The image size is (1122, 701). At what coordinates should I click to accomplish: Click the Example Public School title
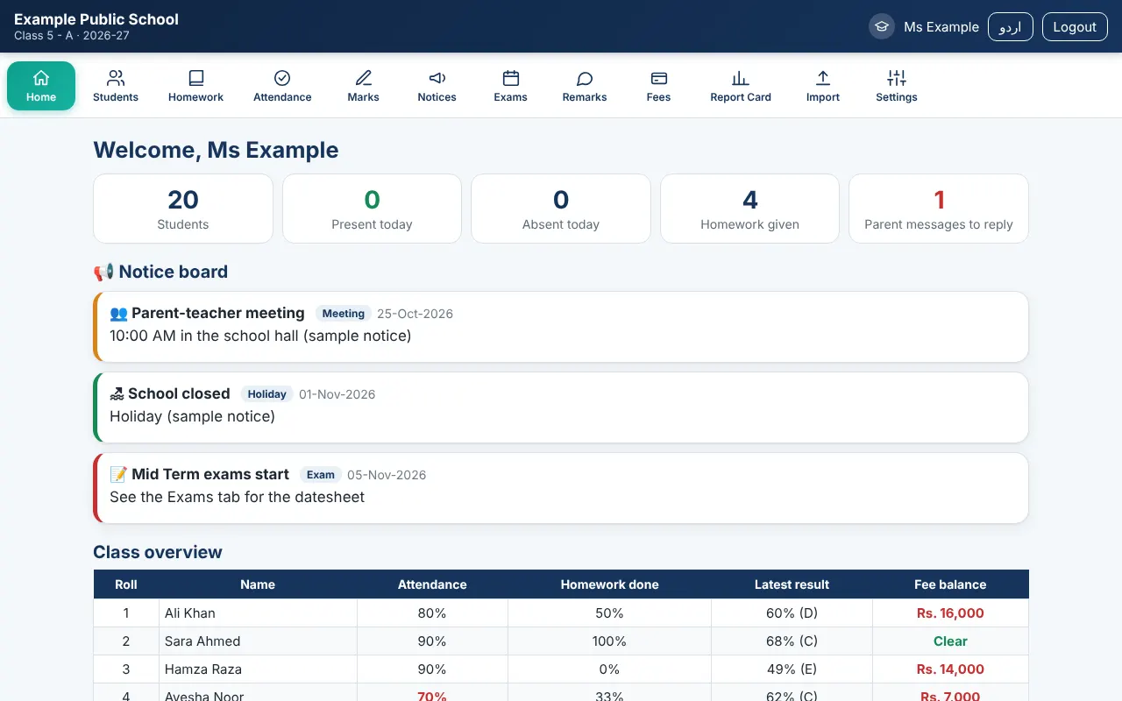point(96,19)
